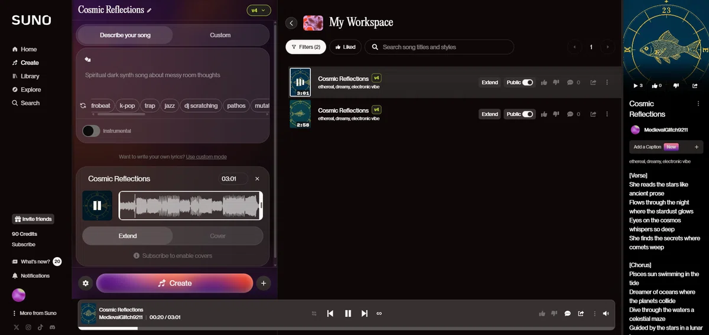Open the TikTok social icon
The height and width of the screenshot is (335, 709).
(x=40, y=327)
